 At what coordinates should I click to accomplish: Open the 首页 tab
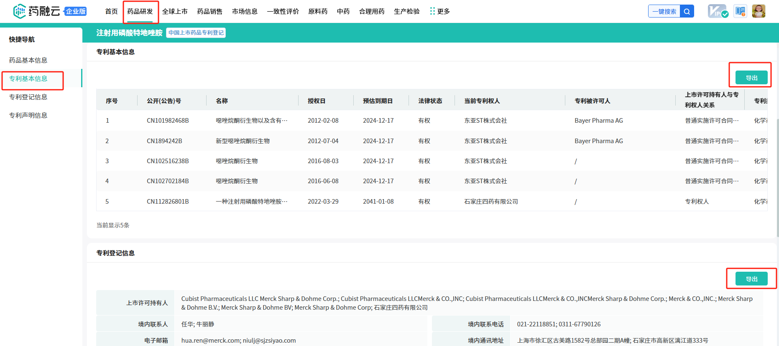click(111, 11)
